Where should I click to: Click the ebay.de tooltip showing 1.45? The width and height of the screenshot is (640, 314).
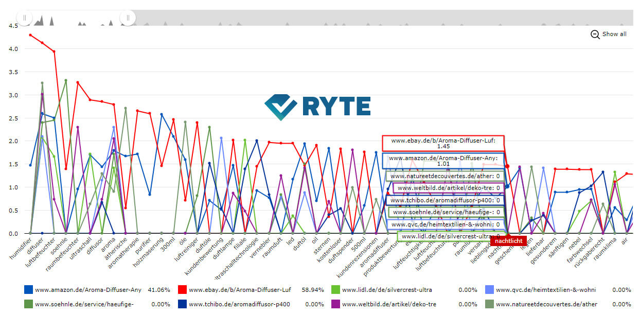click(x=443, y=143)
